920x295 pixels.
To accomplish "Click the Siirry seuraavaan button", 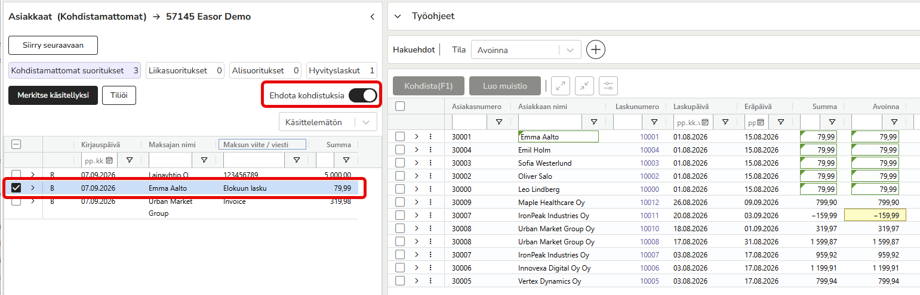I will click(x=53, y=45).
